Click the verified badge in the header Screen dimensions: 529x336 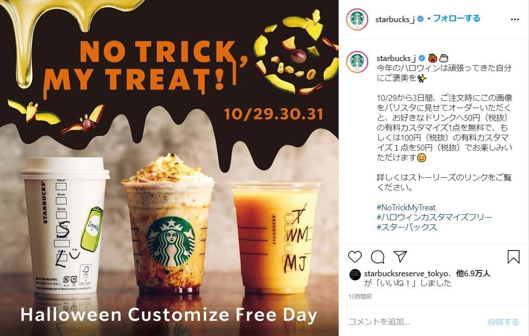(420, 19)
